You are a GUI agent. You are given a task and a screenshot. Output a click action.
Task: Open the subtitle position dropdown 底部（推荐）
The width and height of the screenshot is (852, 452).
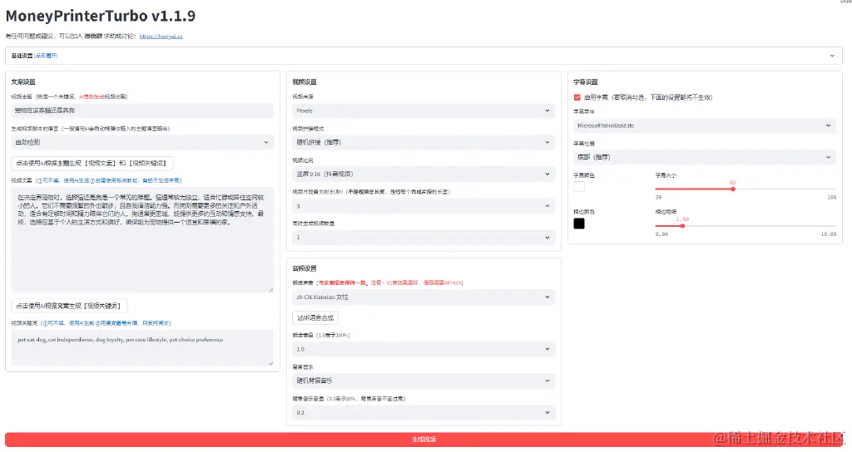coord(704,157)
